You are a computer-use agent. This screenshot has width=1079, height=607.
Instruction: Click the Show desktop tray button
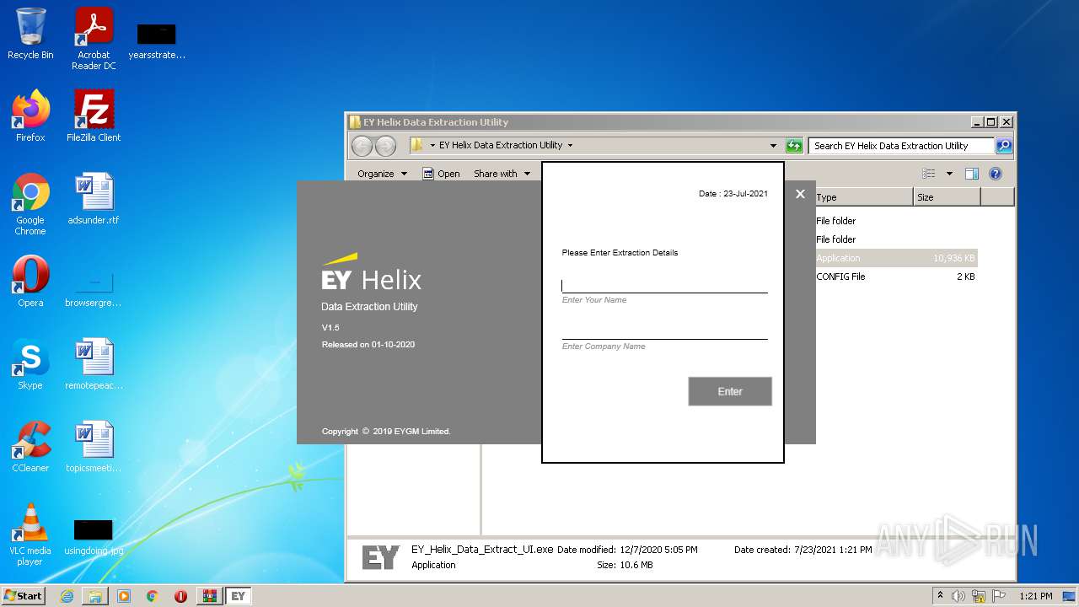click(x=1070, y=596)
